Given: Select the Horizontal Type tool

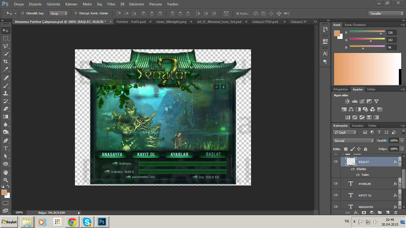Looking at the screenshot, I should (6, 148).
